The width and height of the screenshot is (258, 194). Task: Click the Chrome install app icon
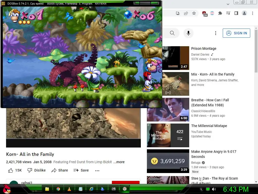[x=178, y=13]
